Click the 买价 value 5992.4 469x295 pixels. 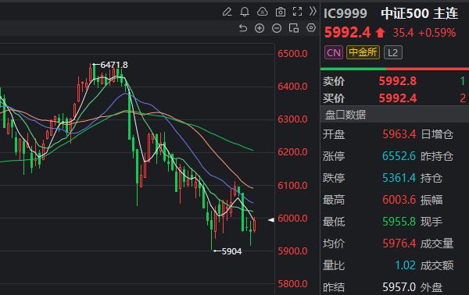(398, 98)
